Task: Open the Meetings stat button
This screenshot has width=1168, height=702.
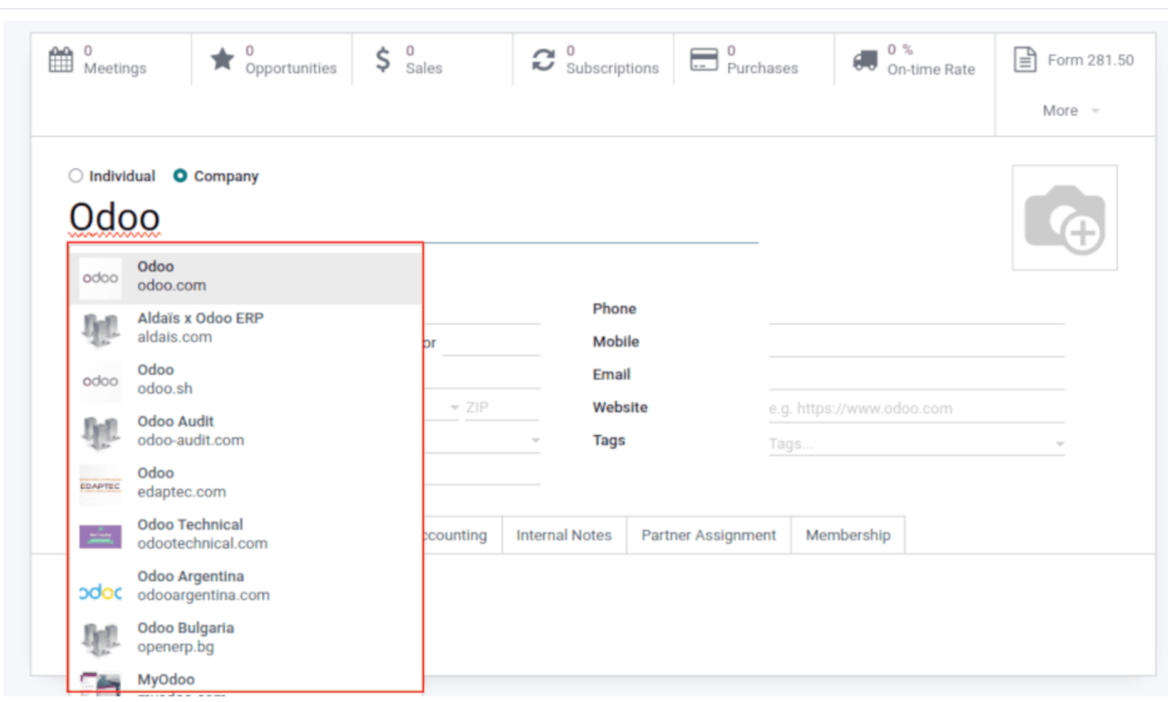Action: pyautogui.click(x=111, y=59)
